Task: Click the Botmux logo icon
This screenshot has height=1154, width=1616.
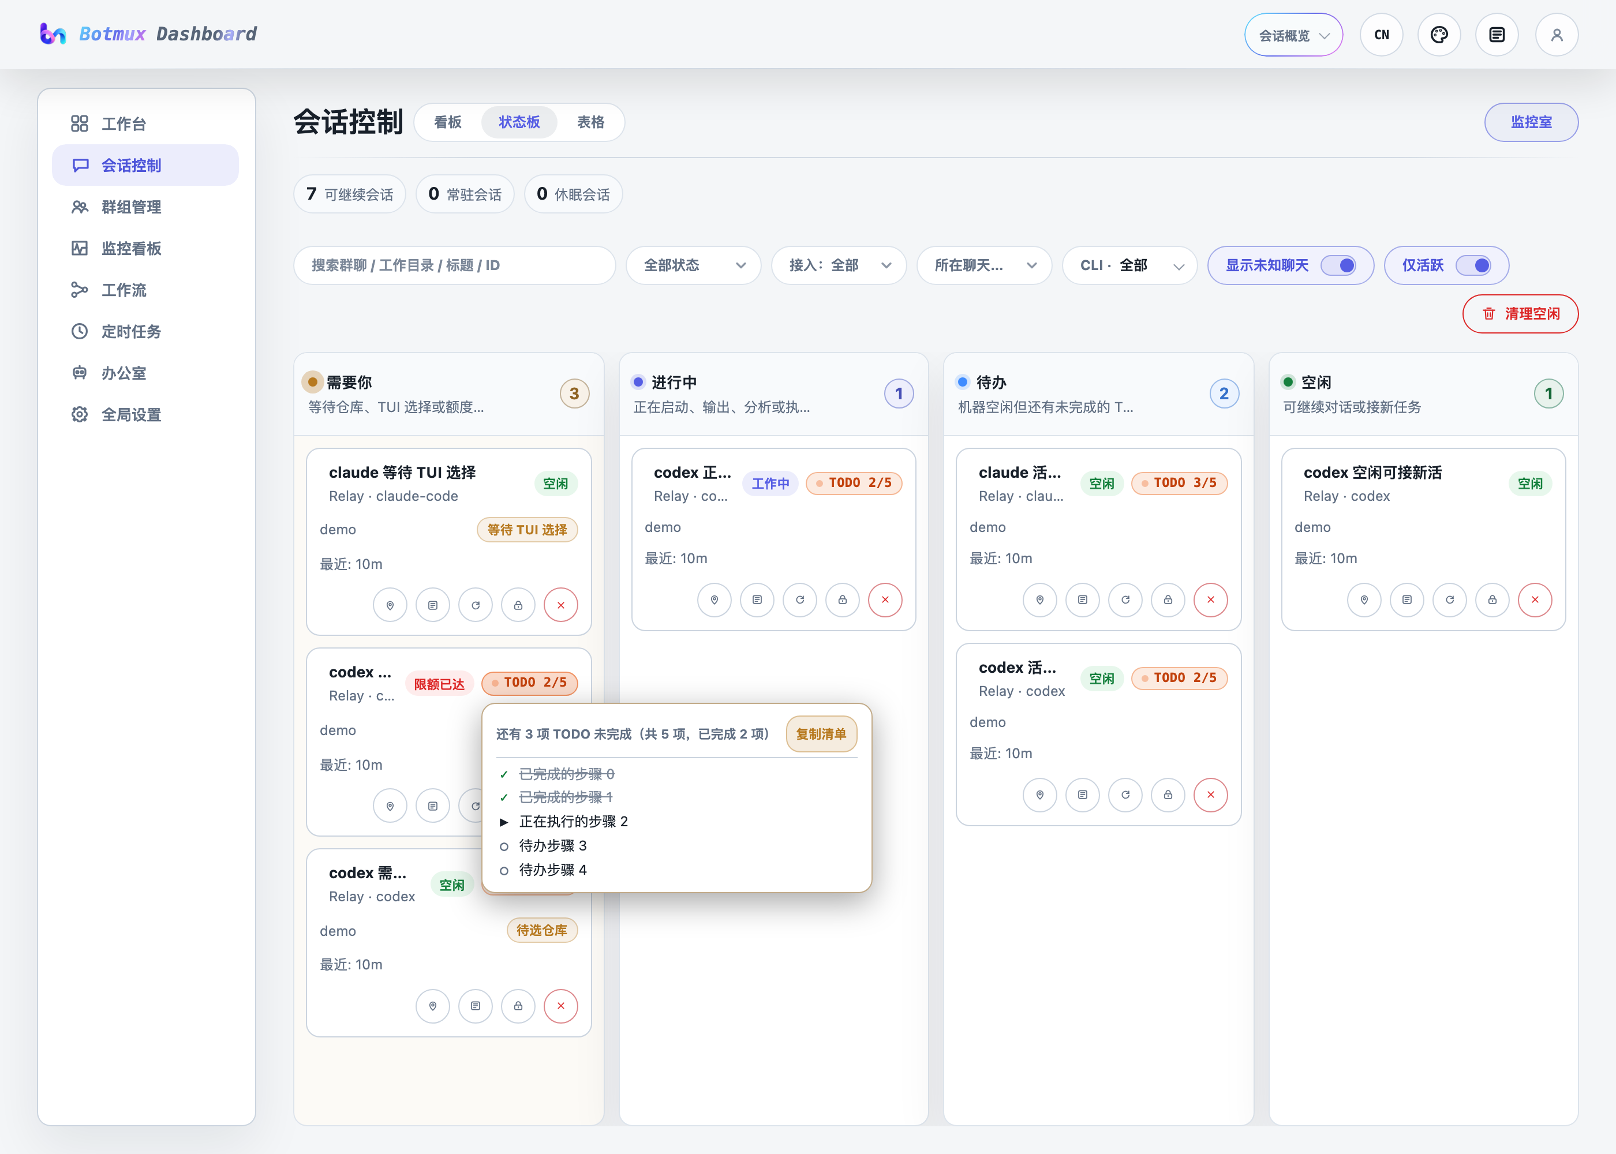Action: (x=53, y=33)
